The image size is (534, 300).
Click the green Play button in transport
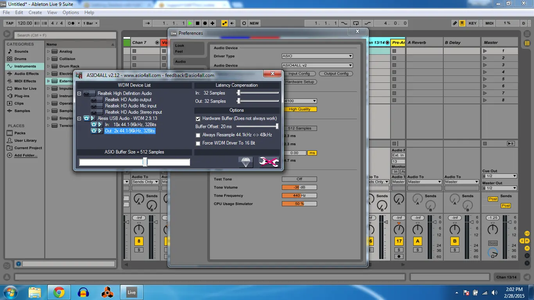(x=190, y=23)
